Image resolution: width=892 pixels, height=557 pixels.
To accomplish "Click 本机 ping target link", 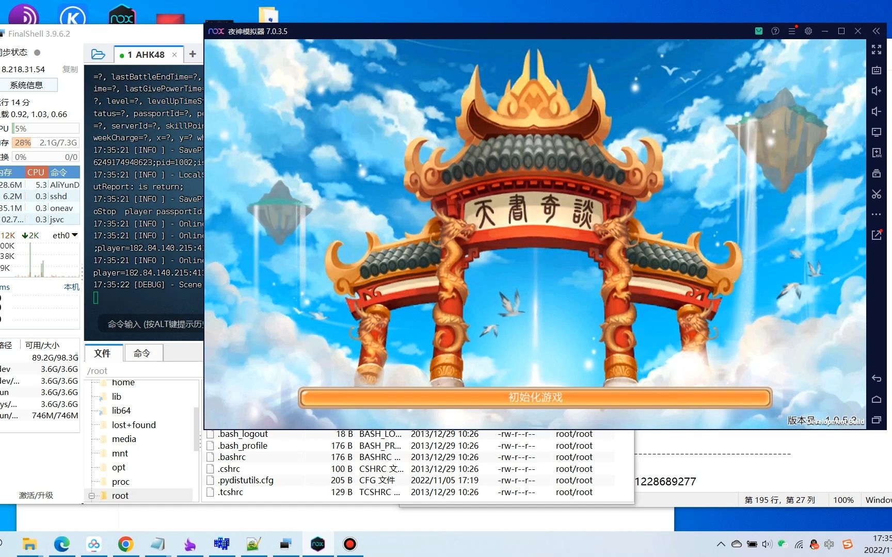I will tap(72, 287).
